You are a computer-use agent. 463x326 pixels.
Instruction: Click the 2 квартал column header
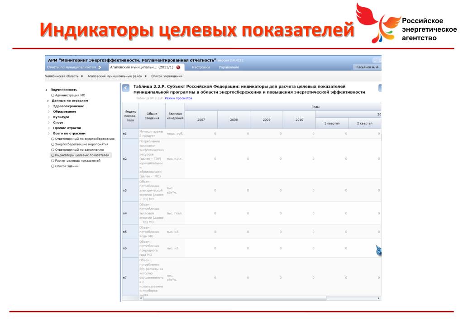365,123
